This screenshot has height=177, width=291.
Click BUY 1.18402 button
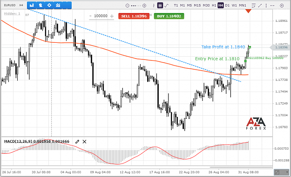point(169,16)
